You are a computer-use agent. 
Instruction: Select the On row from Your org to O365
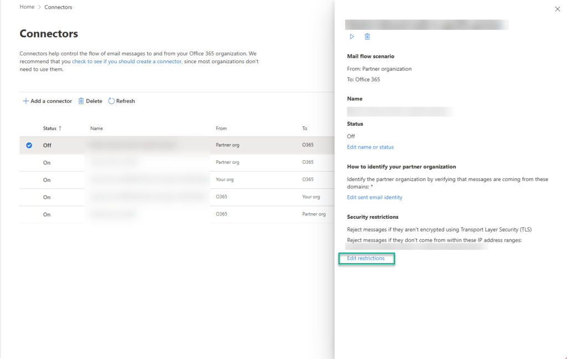point(177,180)
